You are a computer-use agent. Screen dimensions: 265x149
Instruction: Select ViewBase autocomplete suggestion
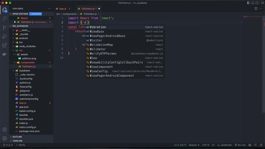(125, 31)
